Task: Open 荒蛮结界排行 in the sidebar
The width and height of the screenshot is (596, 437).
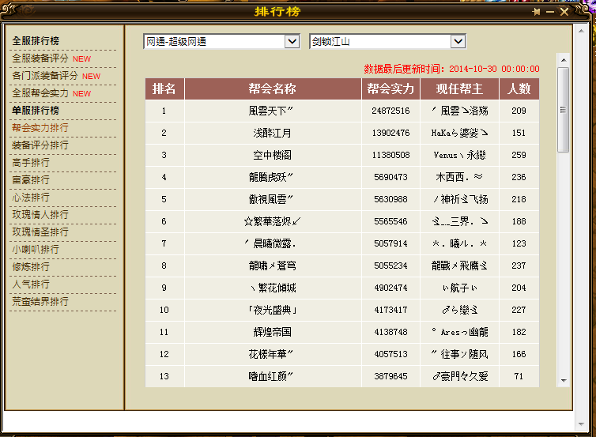Action: 40,302
